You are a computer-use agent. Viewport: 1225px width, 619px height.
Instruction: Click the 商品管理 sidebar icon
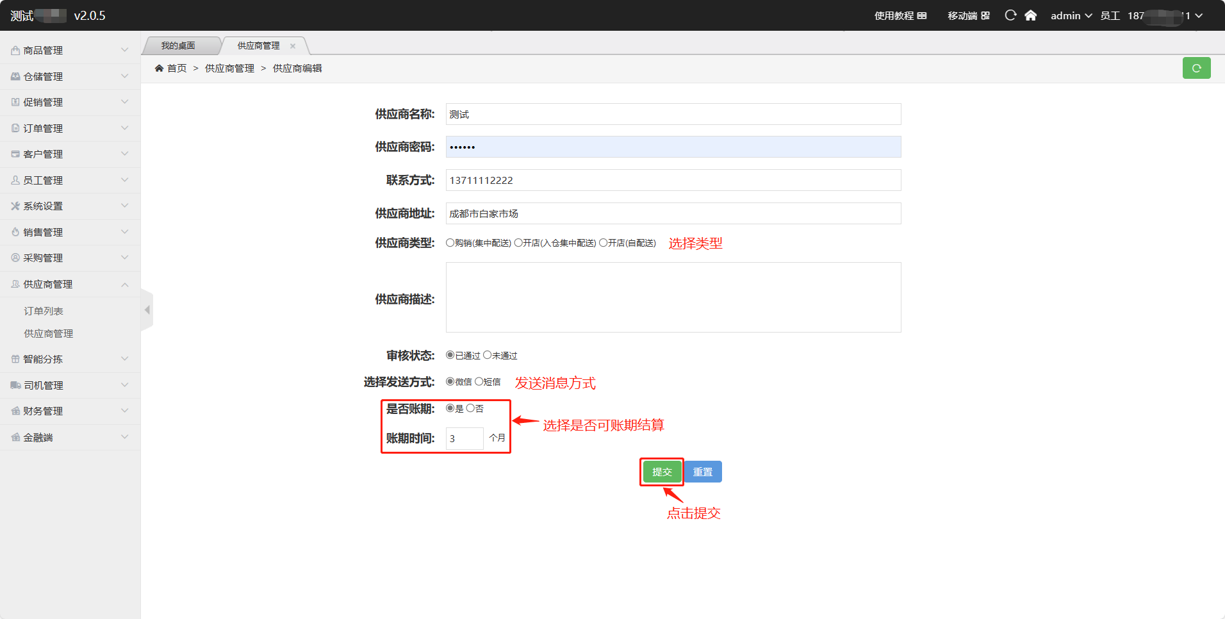point(15,51)
